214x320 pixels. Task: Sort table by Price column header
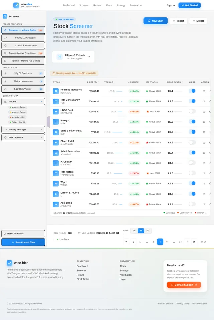[x=93, y=82]
